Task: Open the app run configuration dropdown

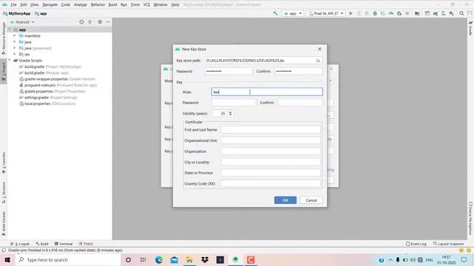Action: [293, 13]
